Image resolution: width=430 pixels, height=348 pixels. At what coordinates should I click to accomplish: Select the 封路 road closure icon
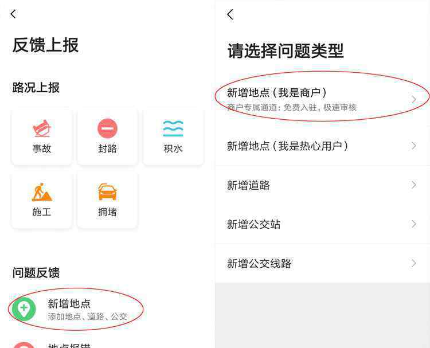[x=108, y=128]
